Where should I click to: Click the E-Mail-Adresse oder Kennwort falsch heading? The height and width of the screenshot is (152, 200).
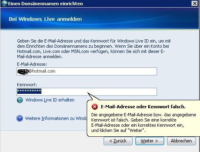click(143, 107)
